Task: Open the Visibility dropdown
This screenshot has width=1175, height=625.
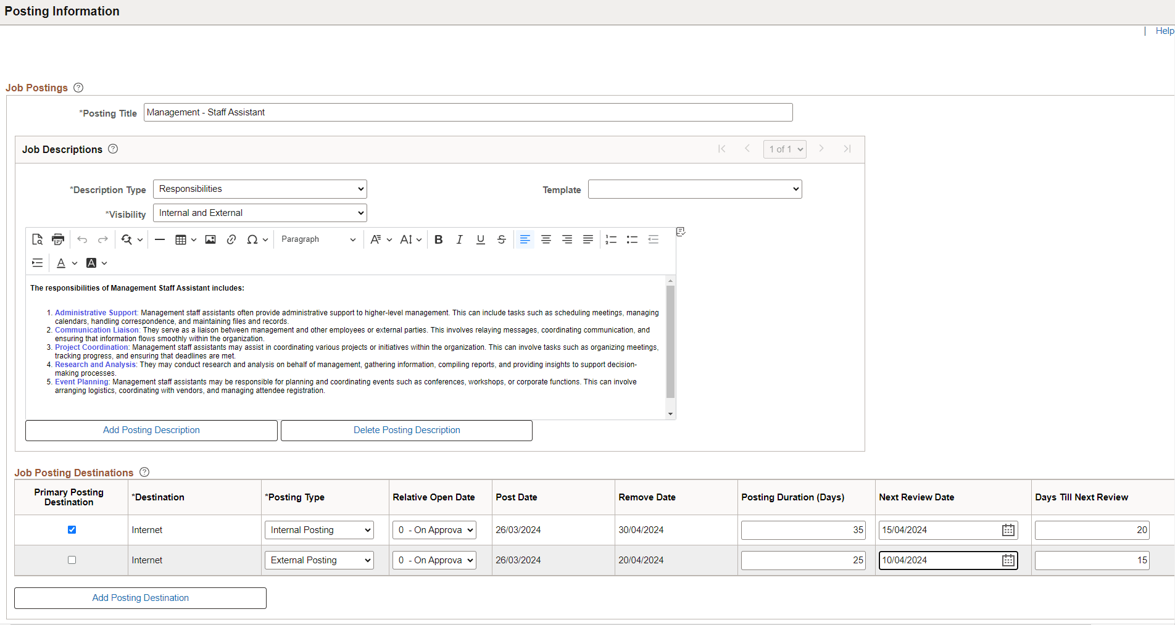Action: 259,212
